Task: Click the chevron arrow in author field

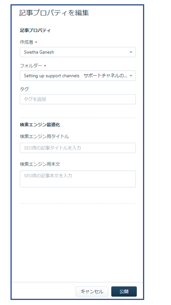Action: pyautogui.click(x=131, y=52)
